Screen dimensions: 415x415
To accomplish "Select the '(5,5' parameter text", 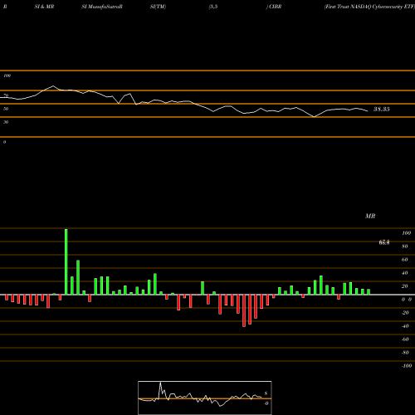I will point(213,7).
